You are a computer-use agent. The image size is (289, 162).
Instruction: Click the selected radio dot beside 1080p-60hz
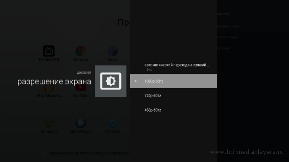[135, 81]
